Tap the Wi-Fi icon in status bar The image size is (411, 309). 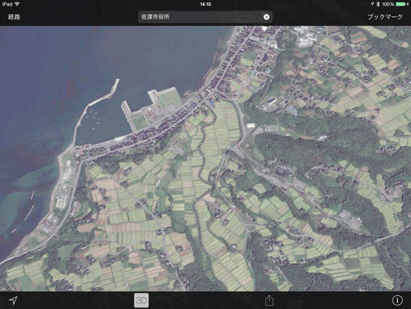coord(17,4)
